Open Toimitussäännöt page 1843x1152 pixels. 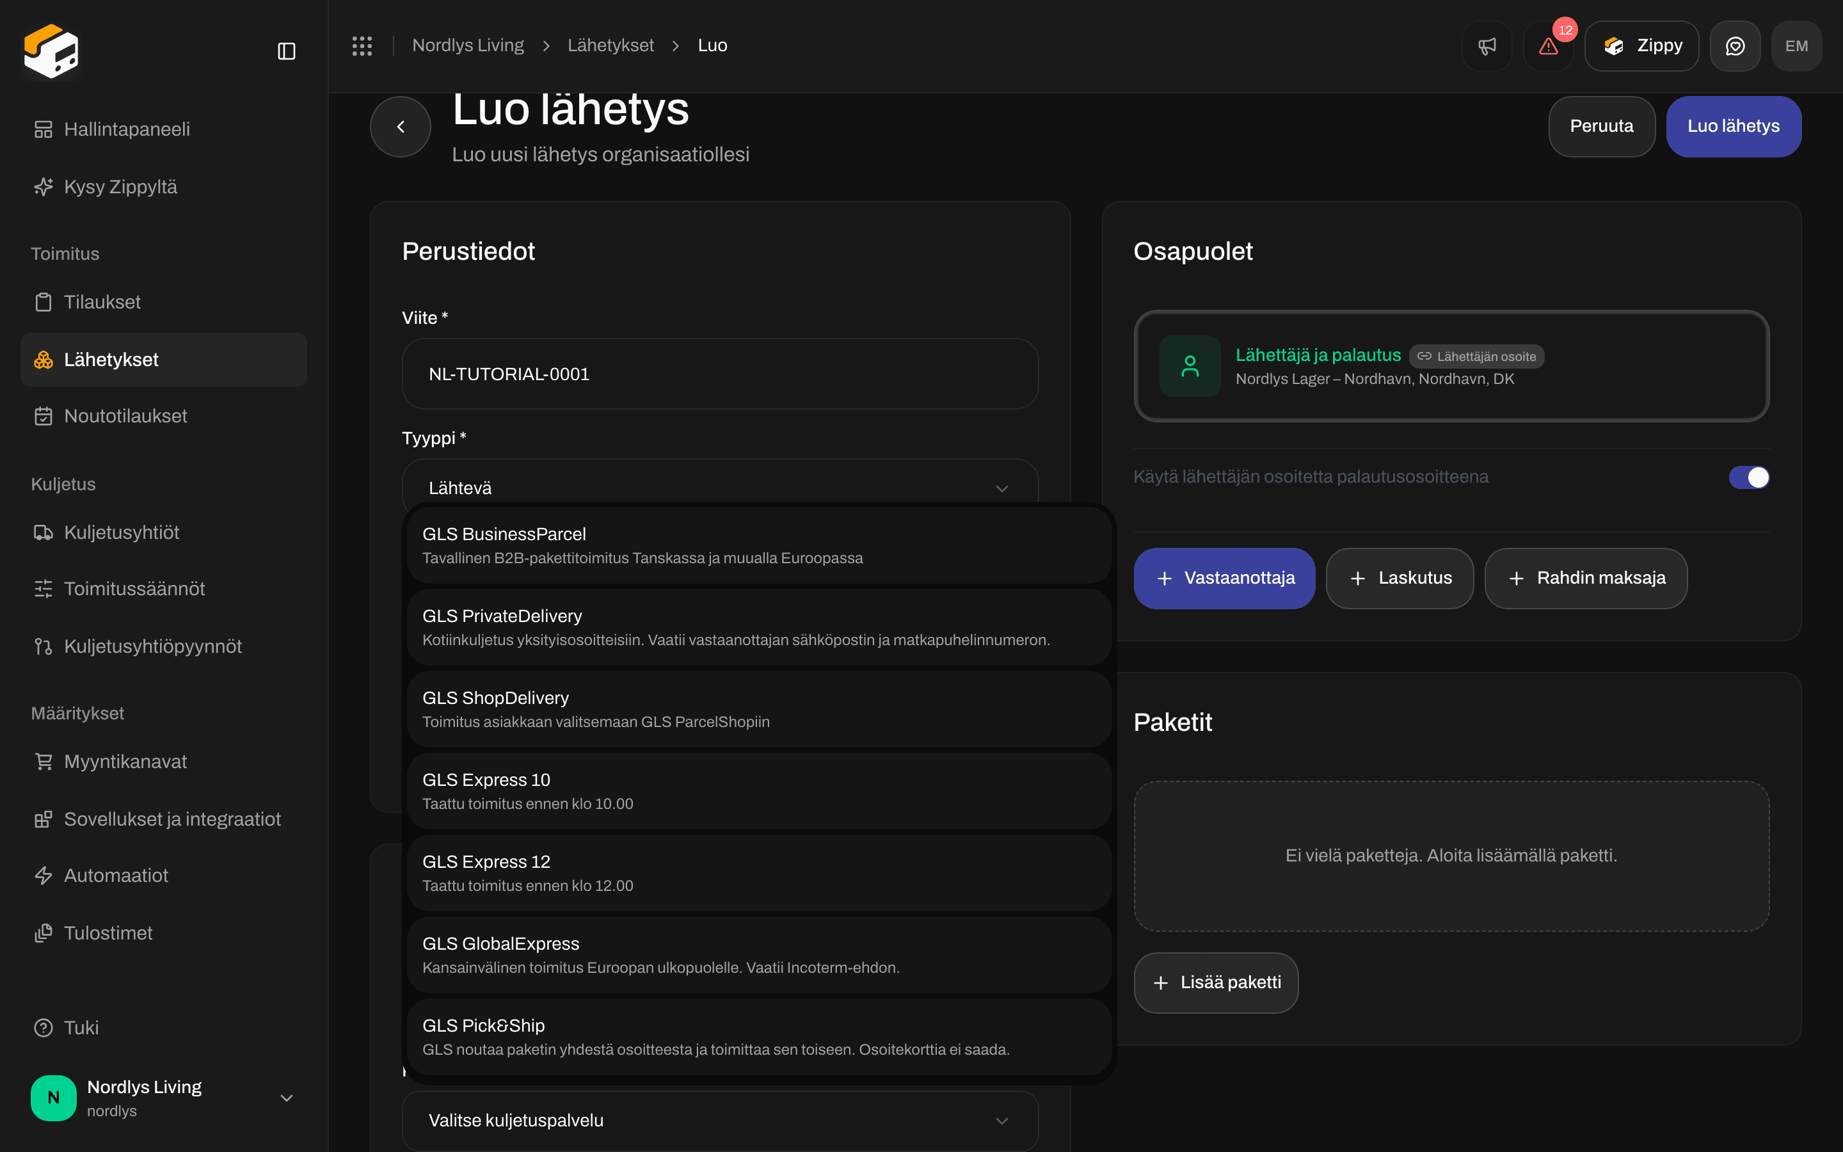(x=164, y=588)
